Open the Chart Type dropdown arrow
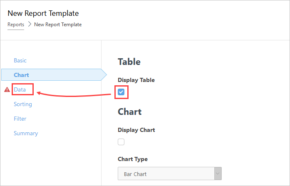This screenshot has width=290, height=186. [x=218, y=174]
